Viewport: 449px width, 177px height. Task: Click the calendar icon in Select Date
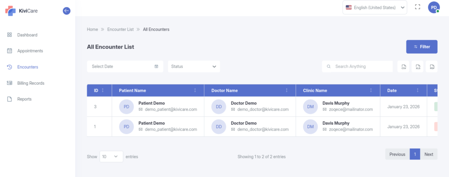157,66
